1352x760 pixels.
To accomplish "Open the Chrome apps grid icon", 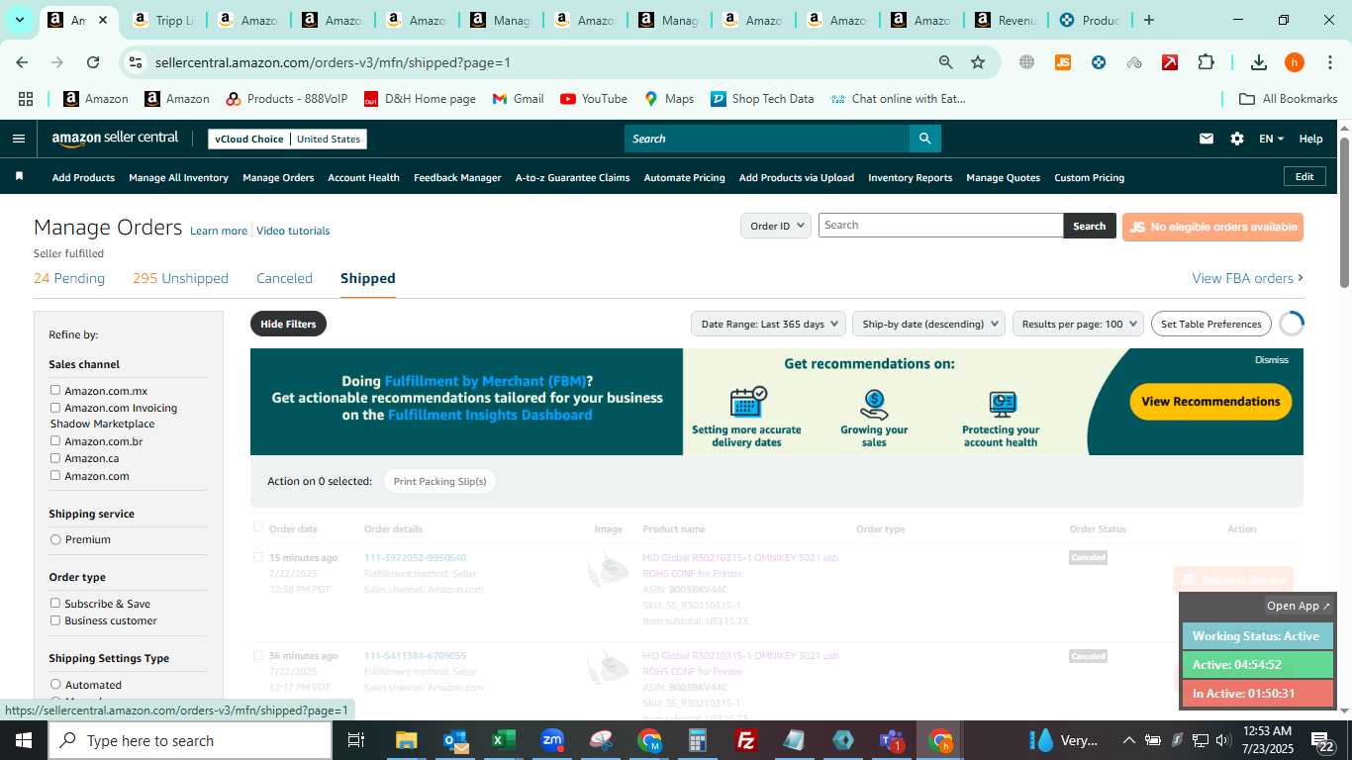I will [26, 99].
